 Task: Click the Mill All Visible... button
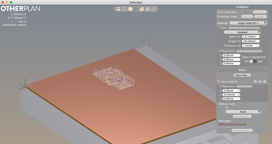(x=242, y=130)
